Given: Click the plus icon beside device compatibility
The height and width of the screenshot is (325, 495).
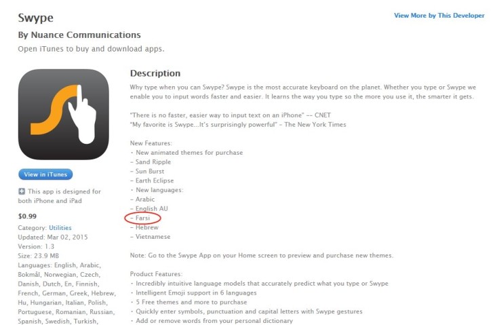Looking at the screenshot, I should pyautogui.click(x=22, y=191).
